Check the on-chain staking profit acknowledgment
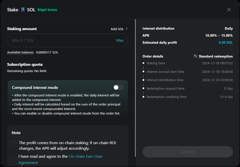The width and height of the screenshot is (240, 167). click(14, 143)
